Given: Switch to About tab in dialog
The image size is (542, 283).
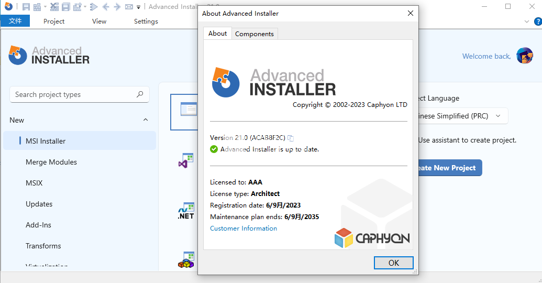Looking at the screenshot, I should coord(217,33).
